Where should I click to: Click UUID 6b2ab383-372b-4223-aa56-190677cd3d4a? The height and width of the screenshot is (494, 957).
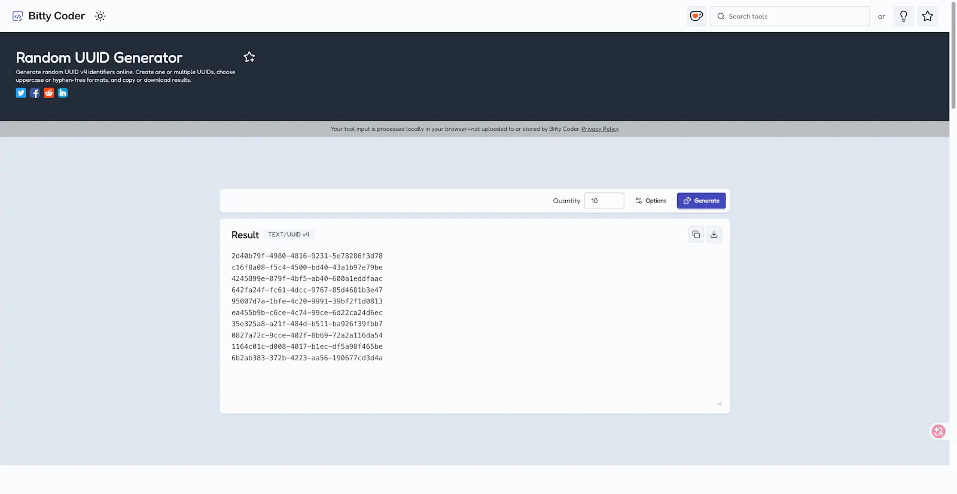[307, 358]
